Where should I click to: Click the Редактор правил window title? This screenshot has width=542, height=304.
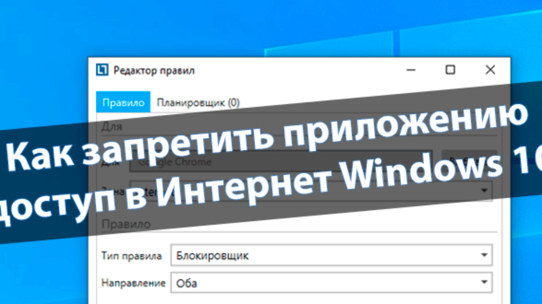154,71
